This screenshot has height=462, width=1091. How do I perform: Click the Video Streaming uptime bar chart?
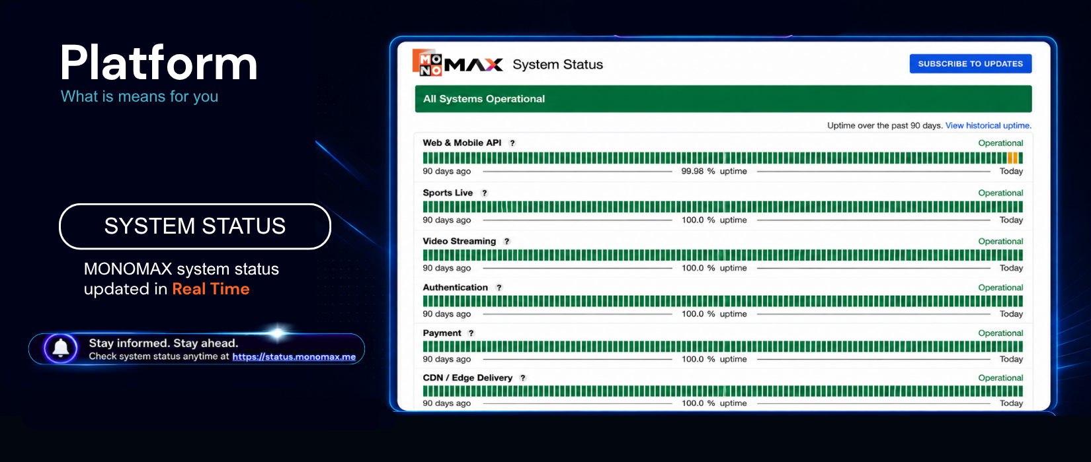(723, 255)
